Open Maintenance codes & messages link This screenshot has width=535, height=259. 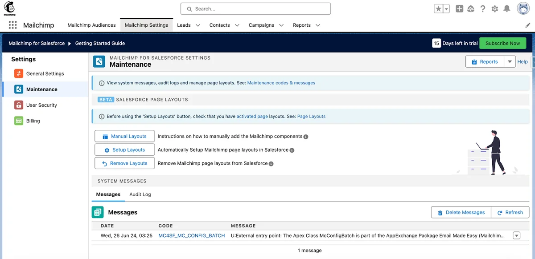281,83
